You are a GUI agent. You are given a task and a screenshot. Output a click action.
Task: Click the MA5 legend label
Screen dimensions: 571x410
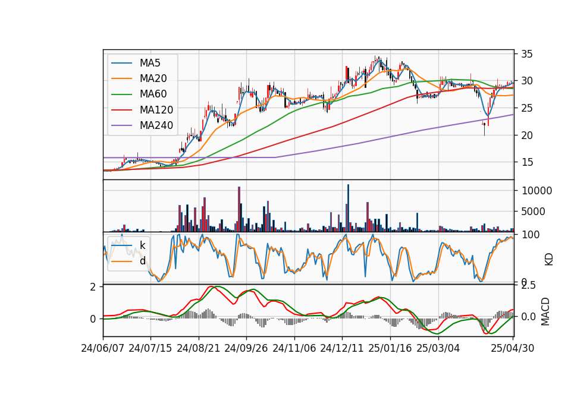[150, 63]
